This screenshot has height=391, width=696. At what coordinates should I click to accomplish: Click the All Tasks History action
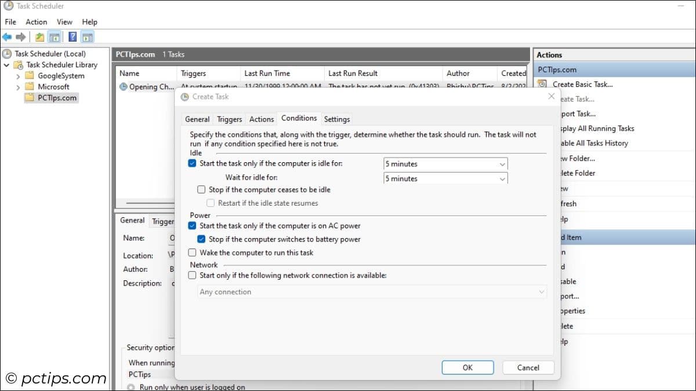[594, 143]
